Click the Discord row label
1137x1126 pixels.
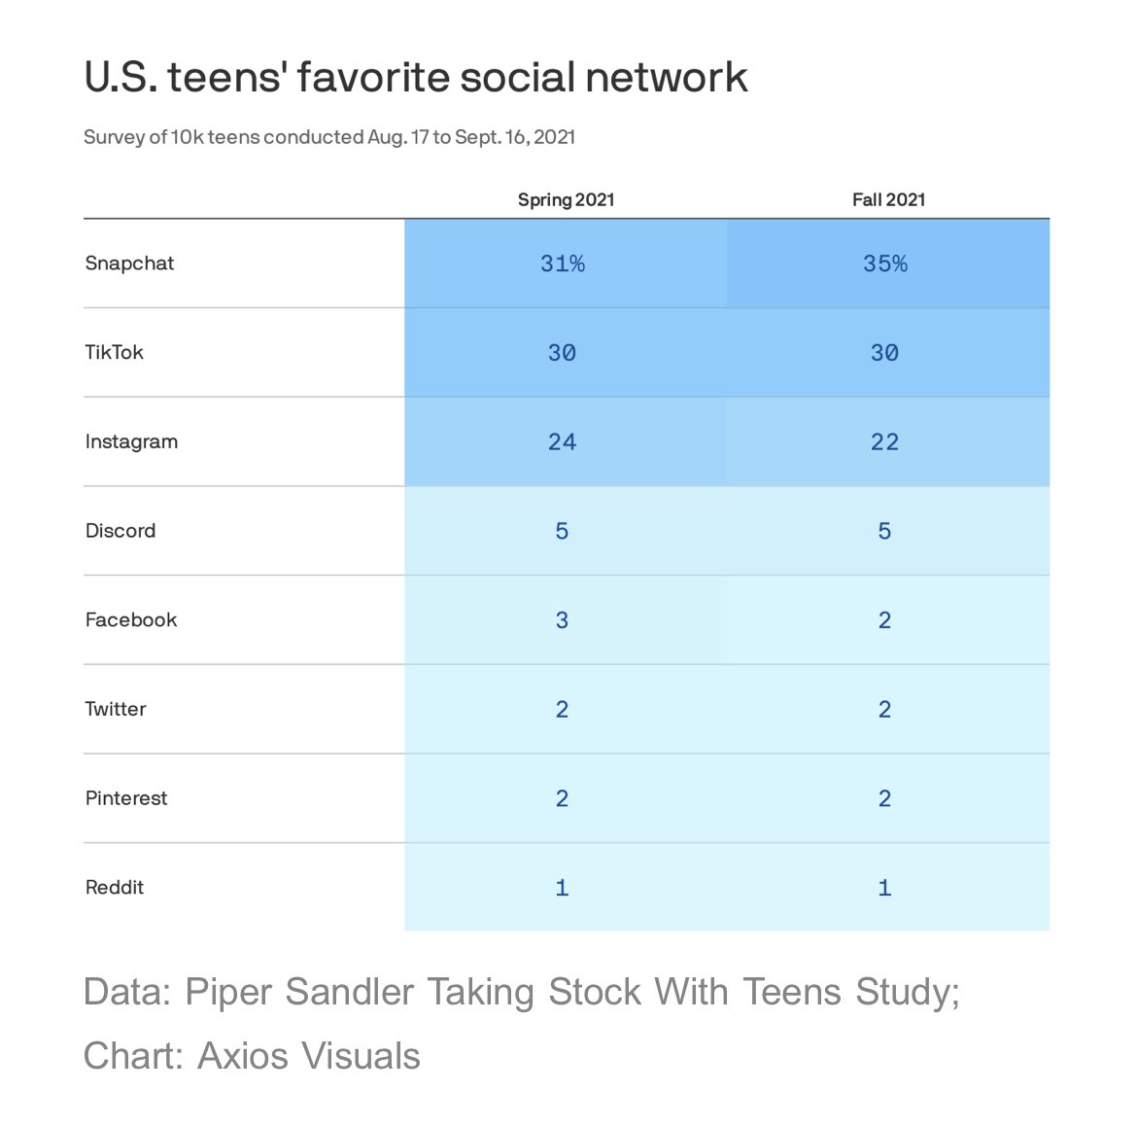(x=121, y=531)
